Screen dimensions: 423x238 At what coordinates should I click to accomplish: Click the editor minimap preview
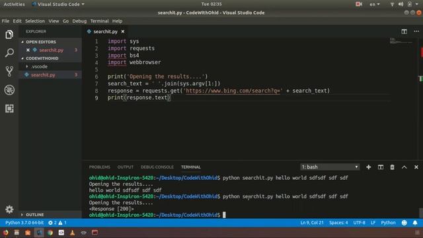point(401,41)
